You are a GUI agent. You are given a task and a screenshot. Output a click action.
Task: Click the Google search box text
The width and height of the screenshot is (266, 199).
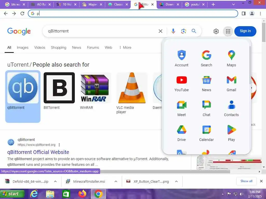58,31
